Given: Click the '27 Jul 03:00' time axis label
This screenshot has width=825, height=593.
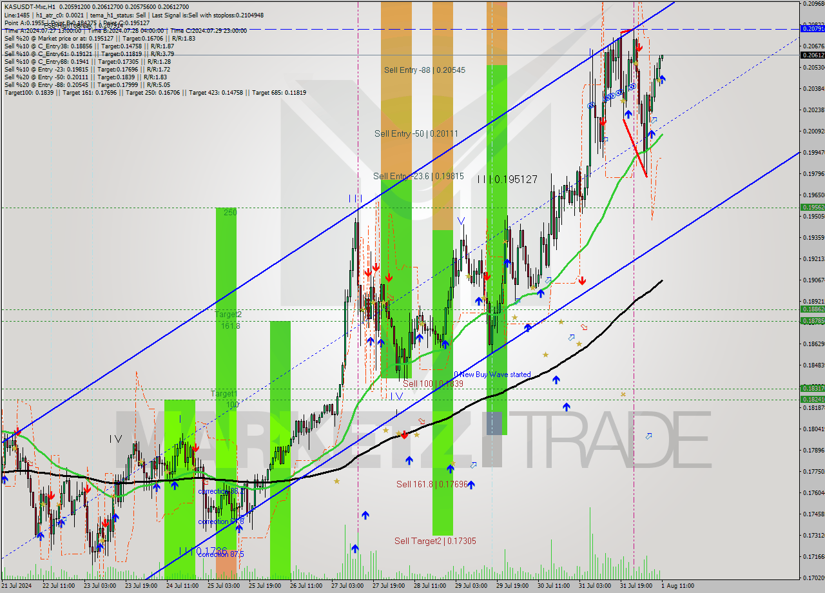Looking at the screenshot, I should [347, 586].
